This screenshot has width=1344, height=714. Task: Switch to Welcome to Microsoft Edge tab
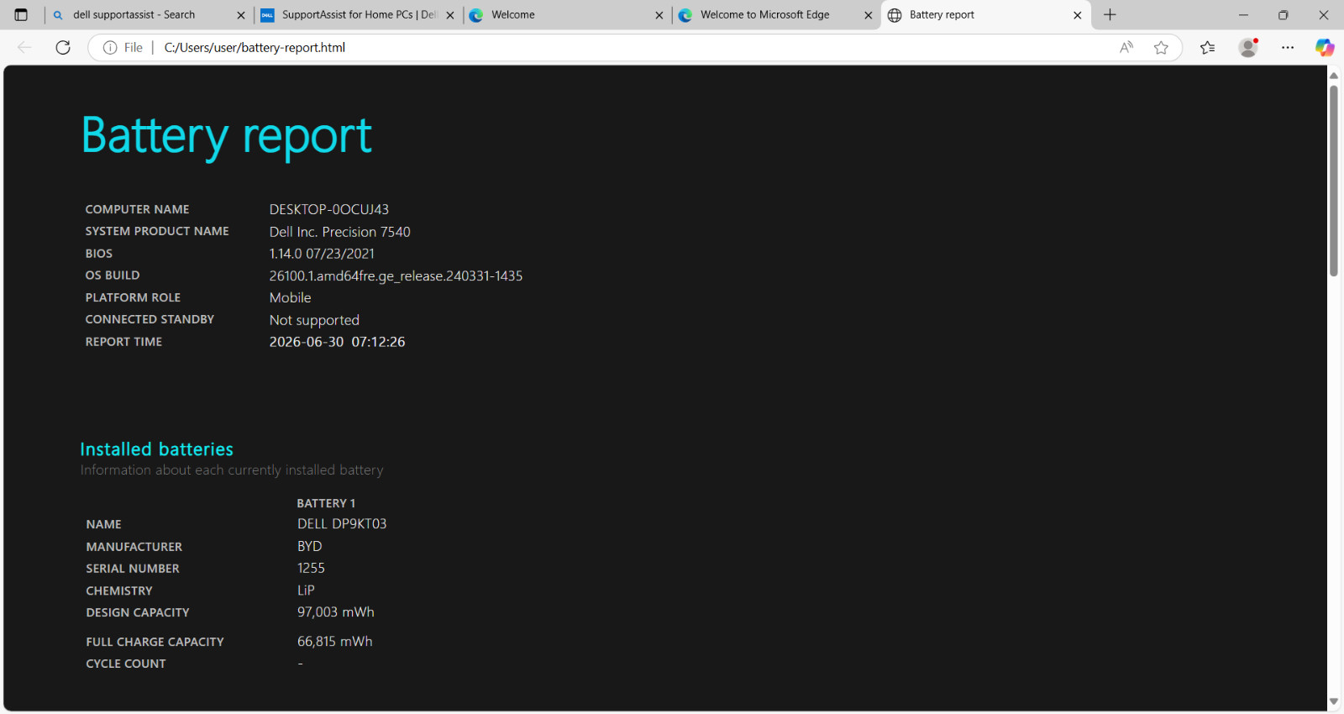tap(776, 15)
